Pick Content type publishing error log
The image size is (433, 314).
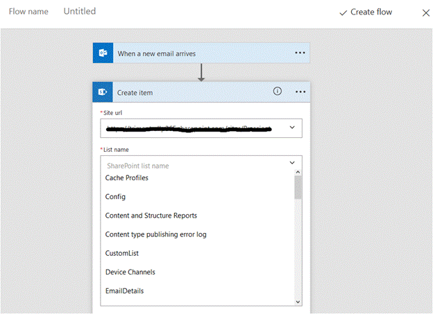click(155, 234)
